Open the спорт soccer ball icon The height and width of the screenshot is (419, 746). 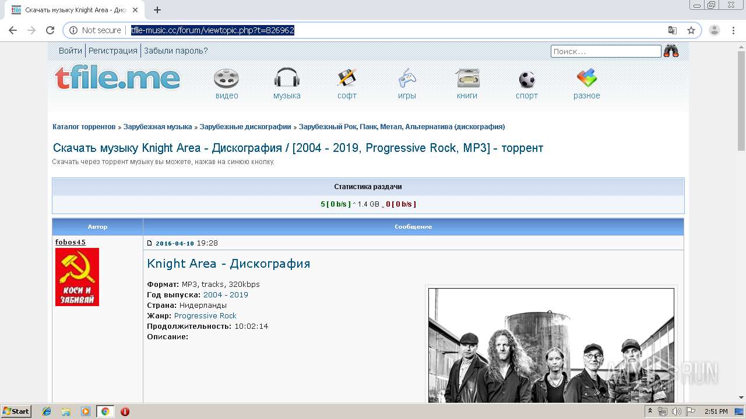tap(527, 79)
